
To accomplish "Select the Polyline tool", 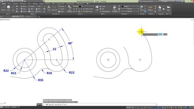I will click(3, 8).
